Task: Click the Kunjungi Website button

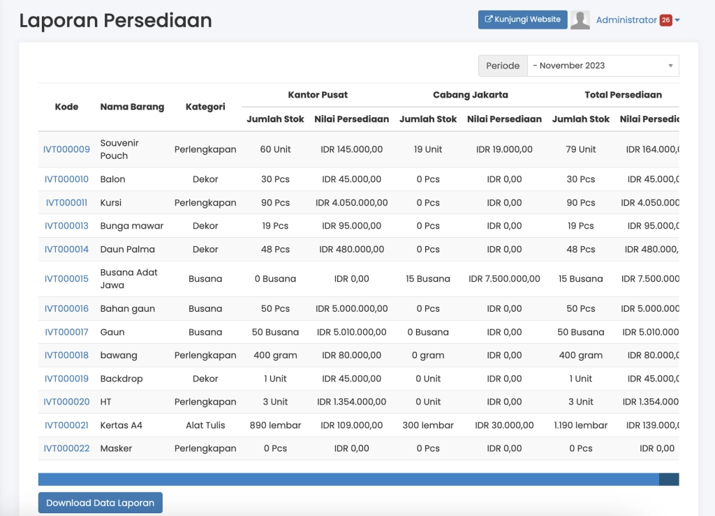Action: 522,20
